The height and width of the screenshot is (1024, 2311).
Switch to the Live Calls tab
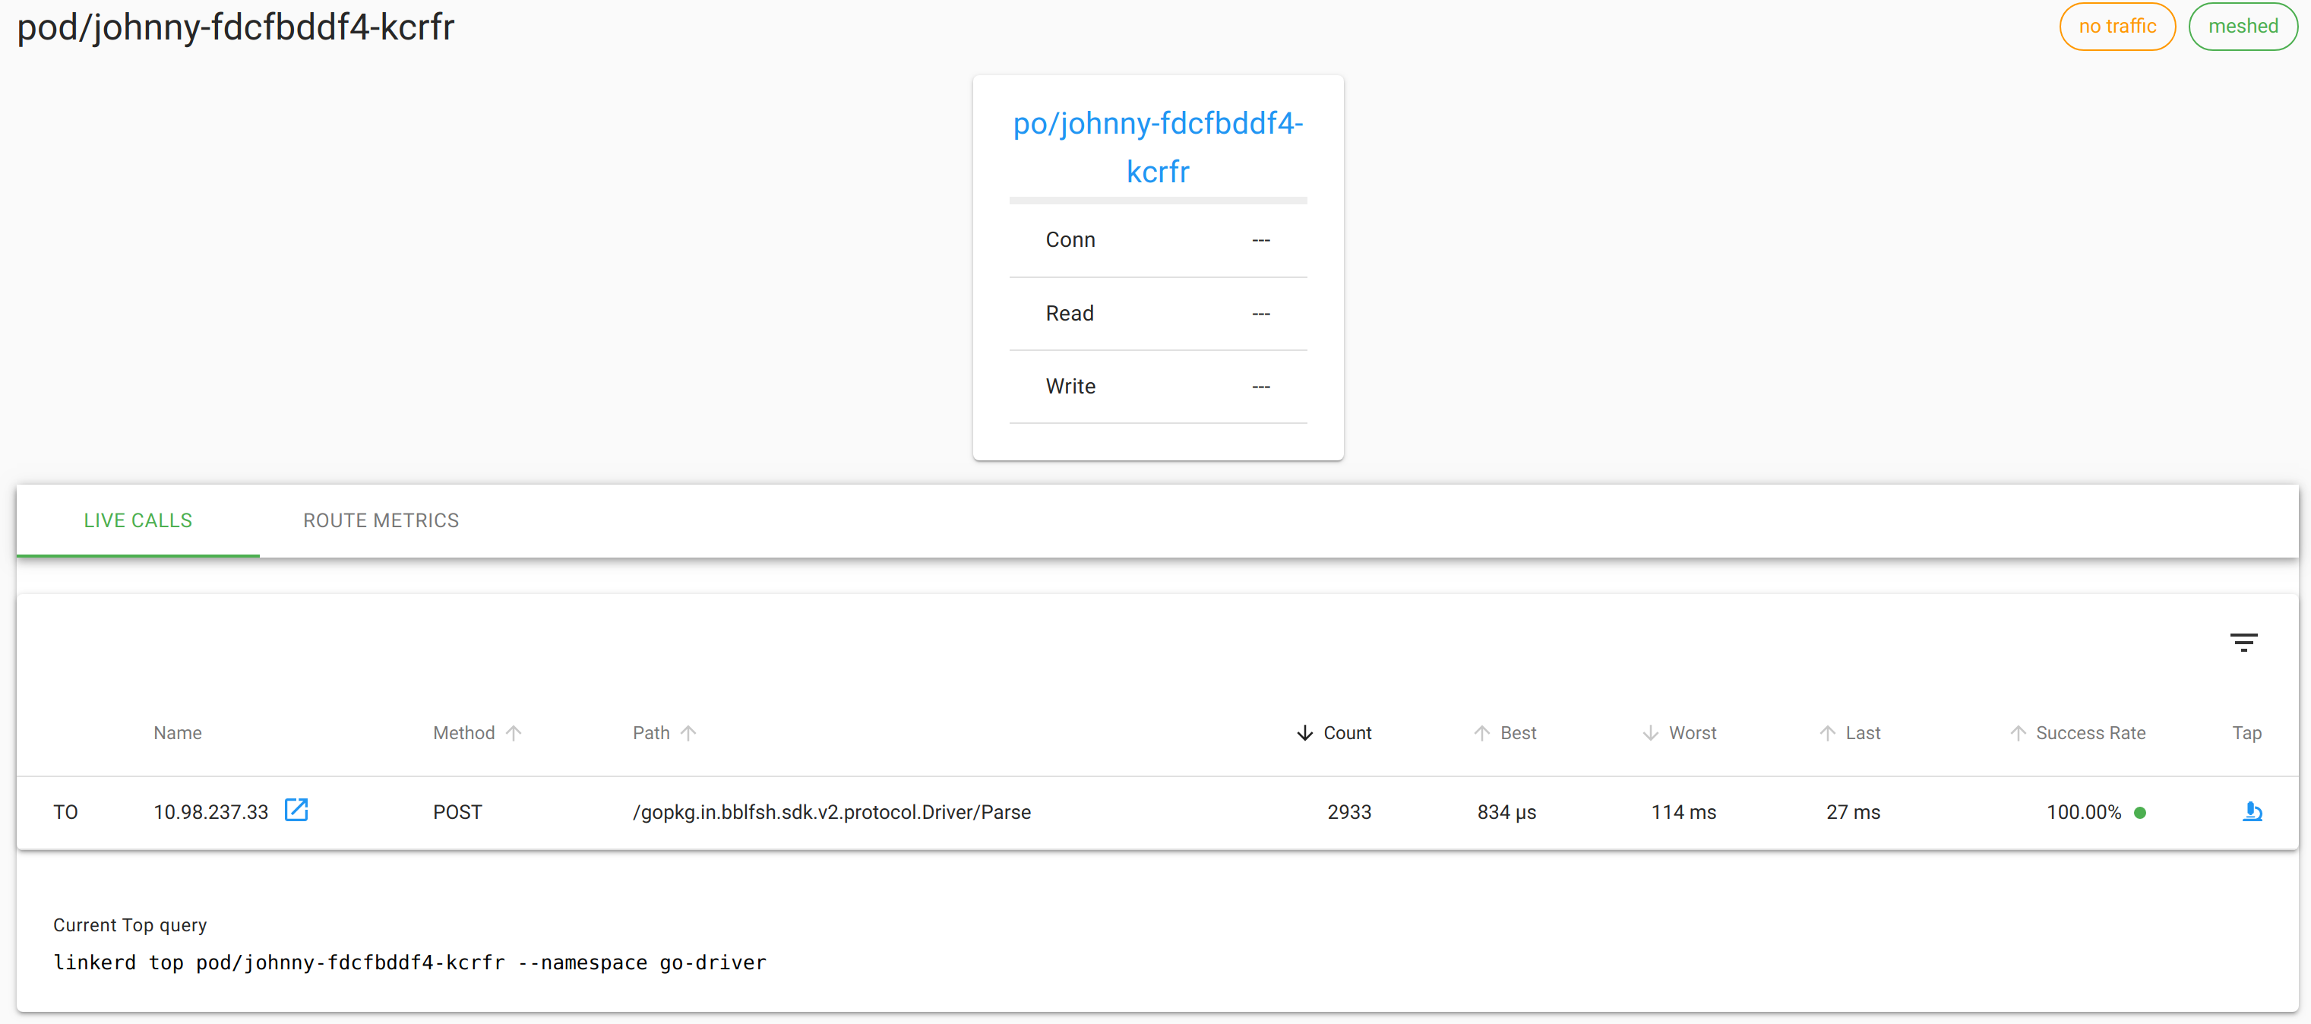tap(138, 520)
